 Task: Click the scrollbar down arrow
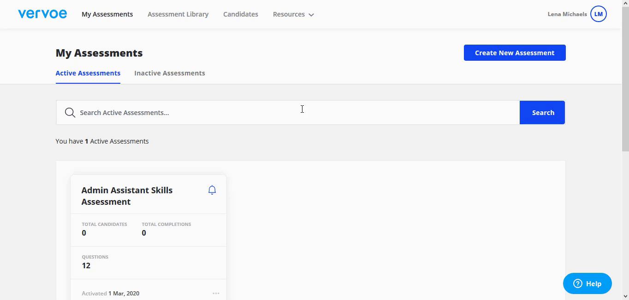625,296
